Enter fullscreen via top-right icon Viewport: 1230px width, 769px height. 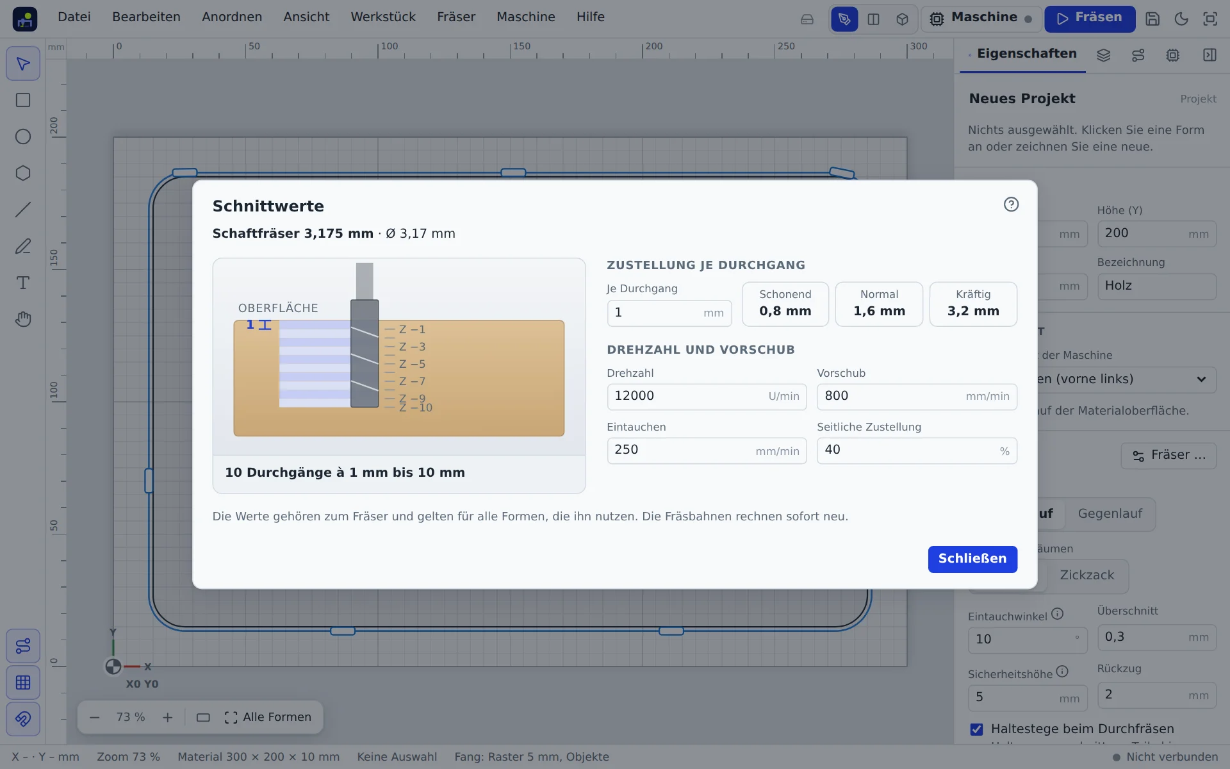point(1210,19)
